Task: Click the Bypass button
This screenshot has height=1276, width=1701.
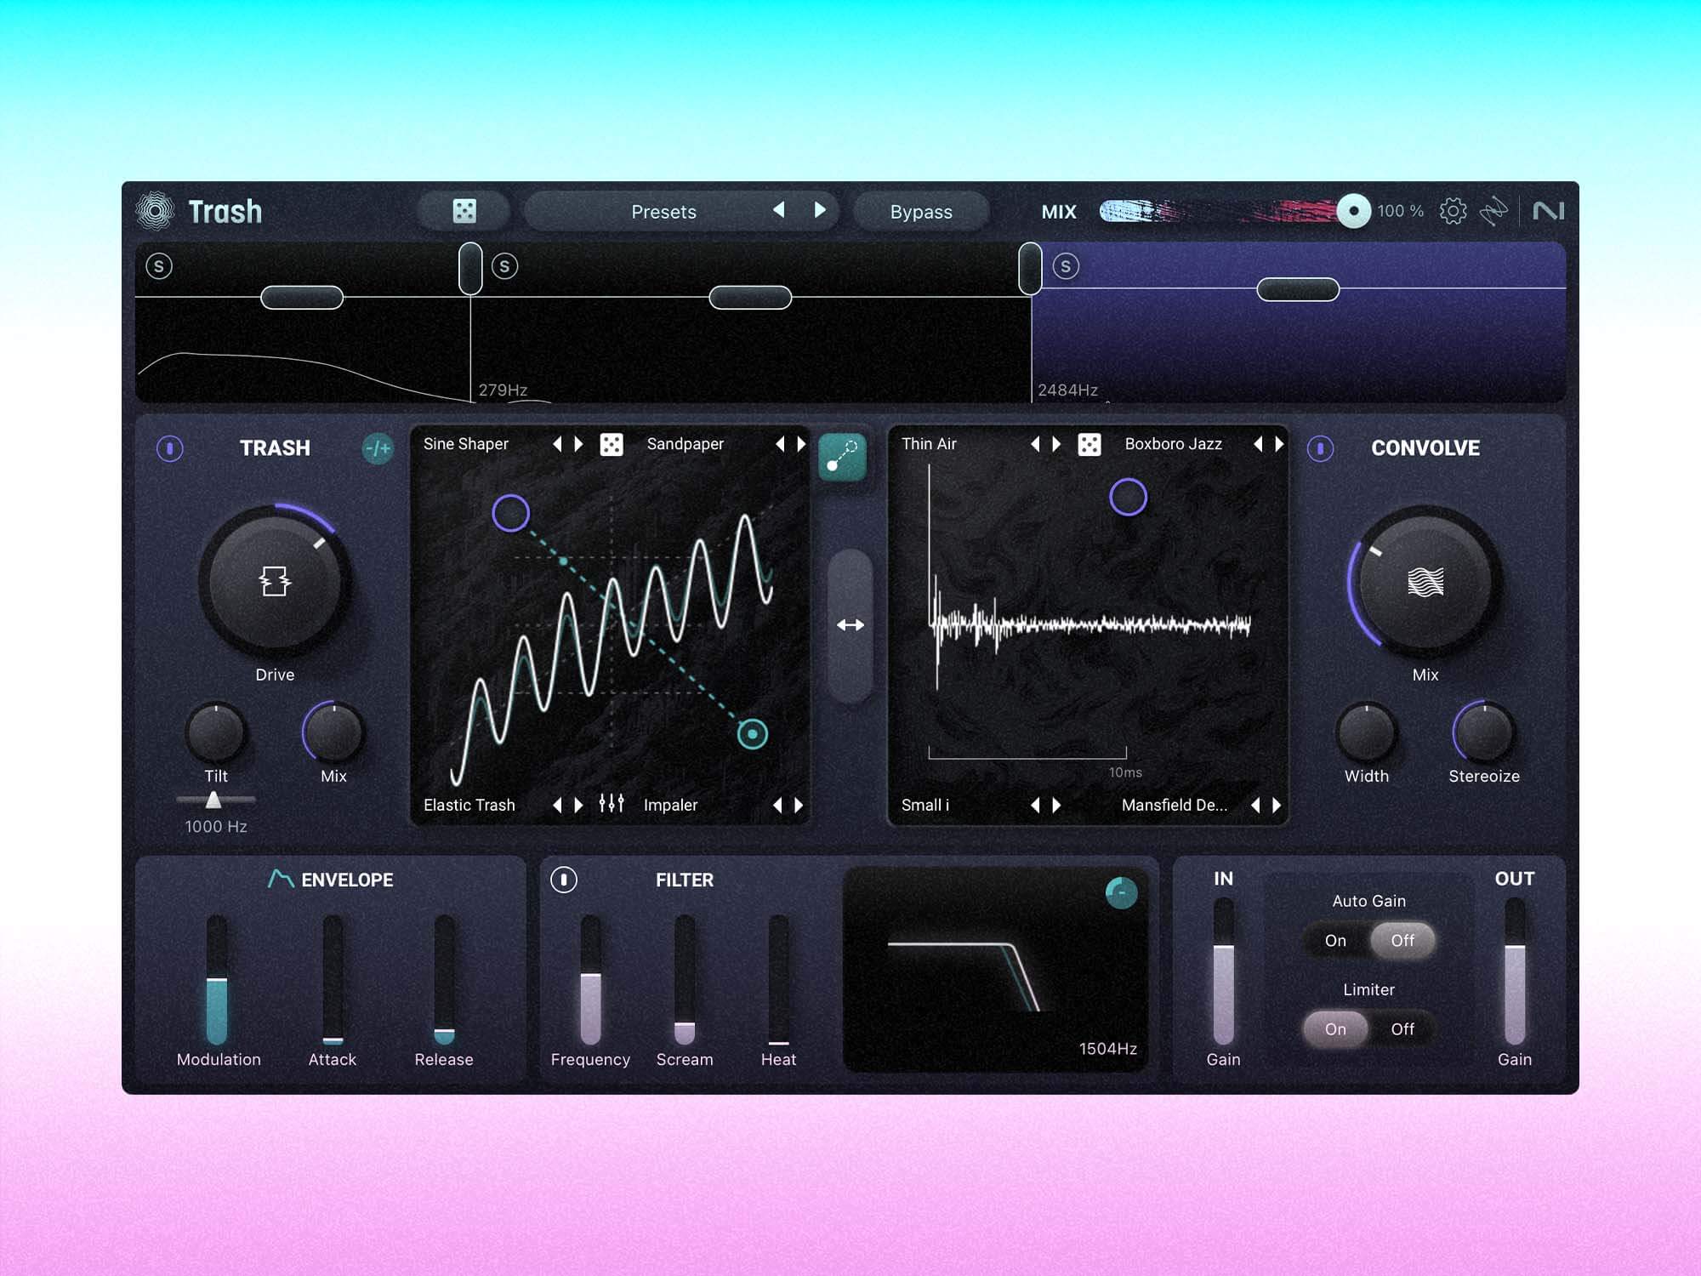Action: tap(920, 212)
